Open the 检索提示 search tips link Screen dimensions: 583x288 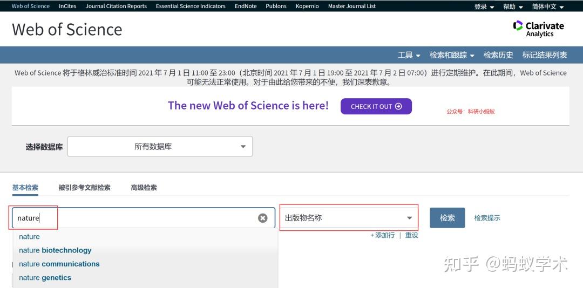coord(487,218)
